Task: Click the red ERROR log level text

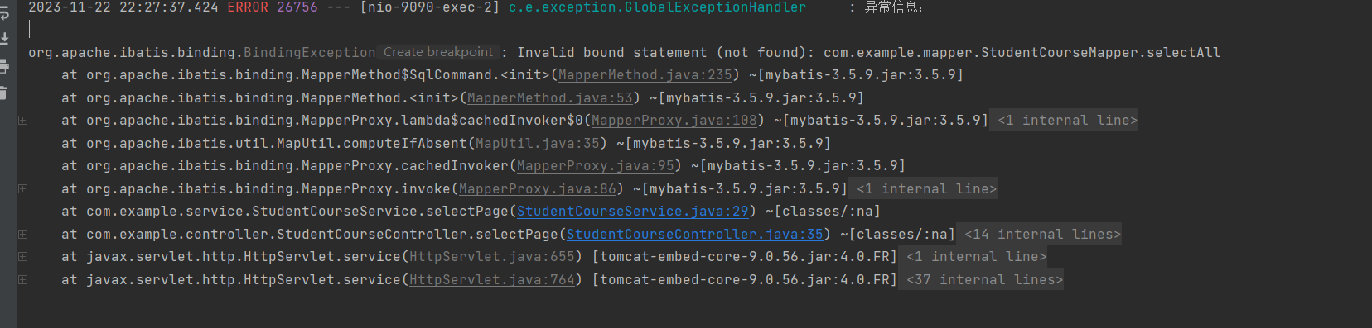Action: click(248, 7)
